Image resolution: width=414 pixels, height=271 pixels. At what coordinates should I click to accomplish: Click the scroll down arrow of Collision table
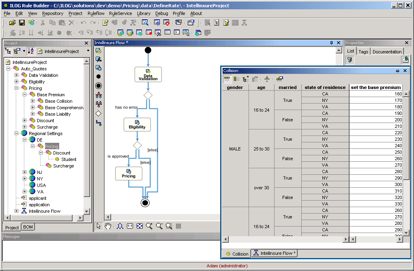[x=406, y=233]
